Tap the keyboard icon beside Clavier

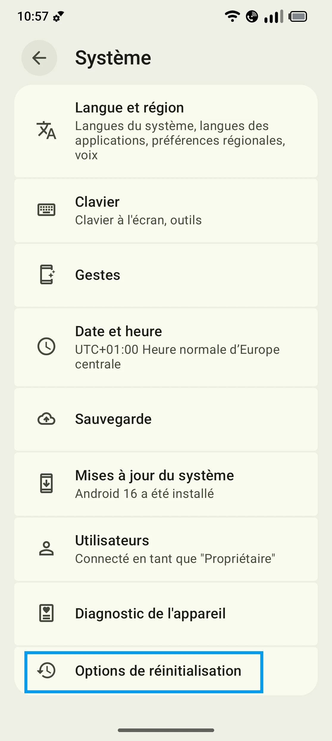pos(46,210)
